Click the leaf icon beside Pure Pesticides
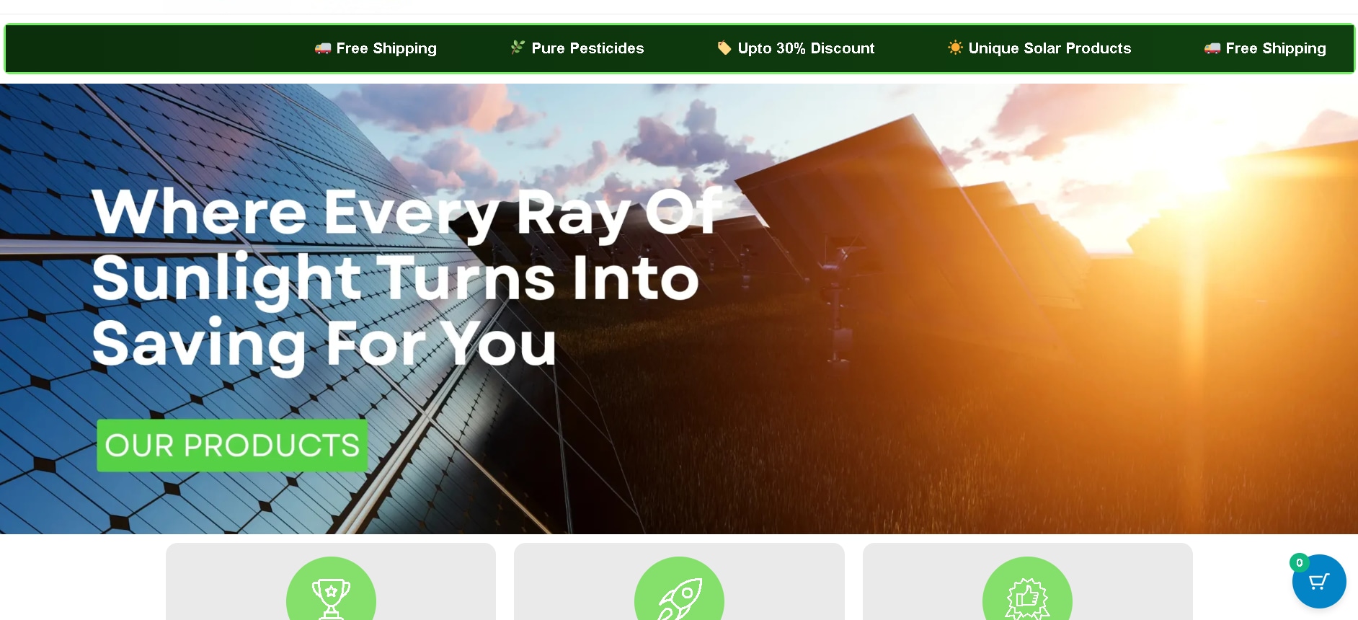The height and width of the screenshot is (620, 1358). [518, 48]
